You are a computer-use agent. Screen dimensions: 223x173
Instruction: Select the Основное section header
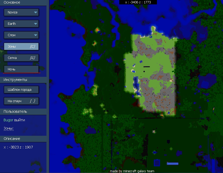[x=23, y=3]
